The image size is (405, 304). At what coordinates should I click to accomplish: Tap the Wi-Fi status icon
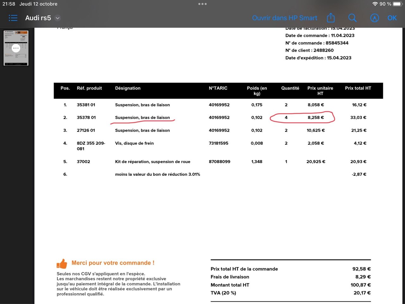tap(375, 4)
